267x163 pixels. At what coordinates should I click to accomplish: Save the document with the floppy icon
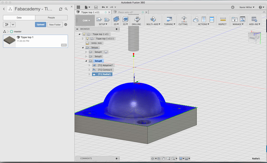tap(96, 7)
